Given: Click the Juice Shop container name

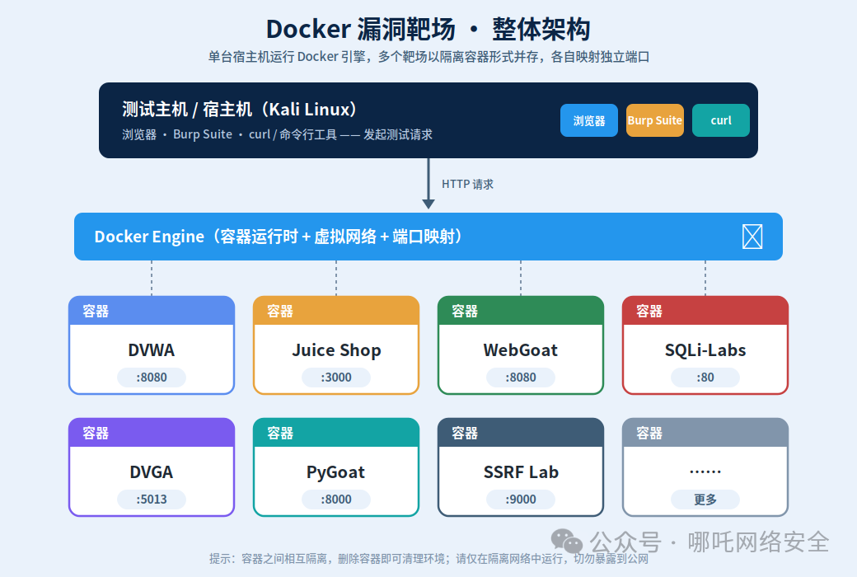Looking at the screenshot, I should click(x=336, y=350).
